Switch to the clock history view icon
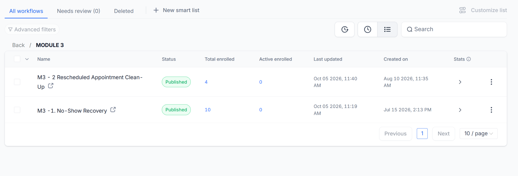The width and height of the screenshot is (518, 176). click(368, 29)
